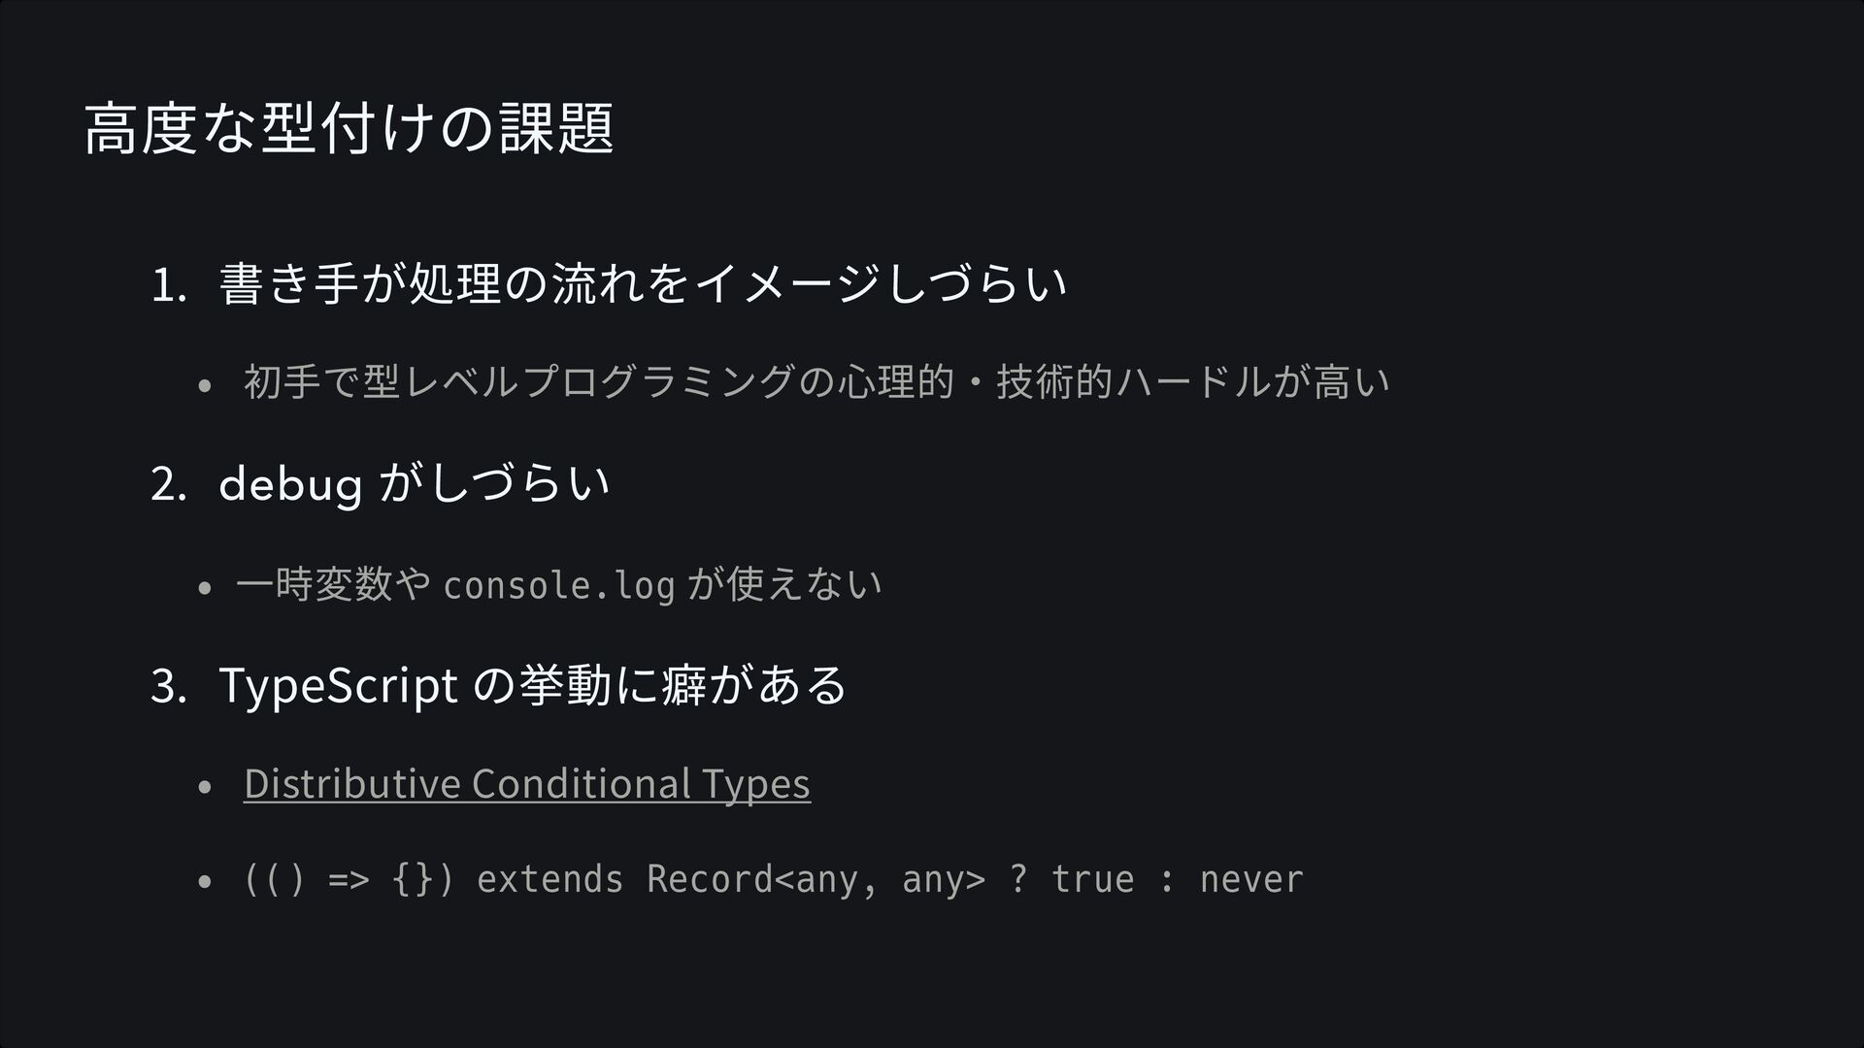Viewport: 1864px width, 1048px height.
Task: Click the Distributive Conditional Types link
Action: 526,783
